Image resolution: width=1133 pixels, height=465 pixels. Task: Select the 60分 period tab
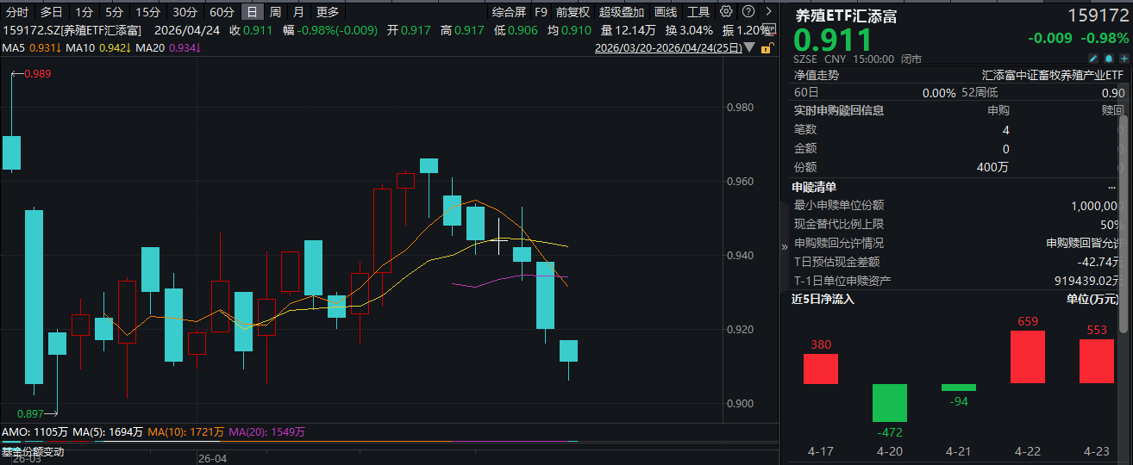pyautogui.click(x=222, y=12)
